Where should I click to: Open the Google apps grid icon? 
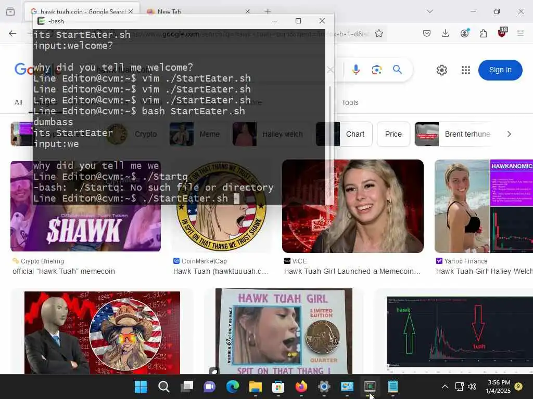point(466,70)
